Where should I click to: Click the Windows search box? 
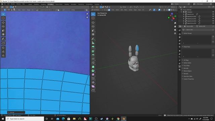coord(25,119)
